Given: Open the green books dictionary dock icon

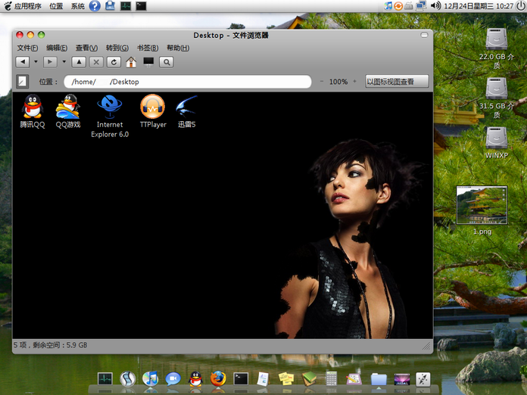Looking at the screenshot, I should click(x=308, y=378).
